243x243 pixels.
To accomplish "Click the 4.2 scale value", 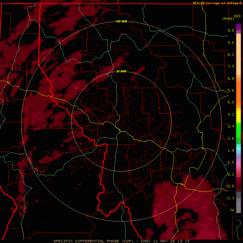I will click(231, 114).
